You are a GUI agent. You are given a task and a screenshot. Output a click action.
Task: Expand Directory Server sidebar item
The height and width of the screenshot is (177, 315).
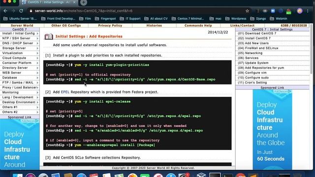(x=20, y=68)
